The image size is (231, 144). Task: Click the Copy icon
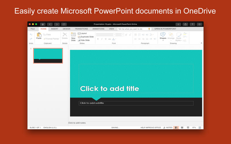(44, 35)
